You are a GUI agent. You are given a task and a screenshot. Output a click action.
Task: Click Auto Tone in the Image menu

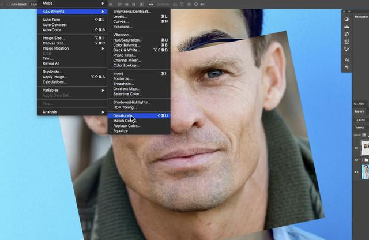(72, 20)
